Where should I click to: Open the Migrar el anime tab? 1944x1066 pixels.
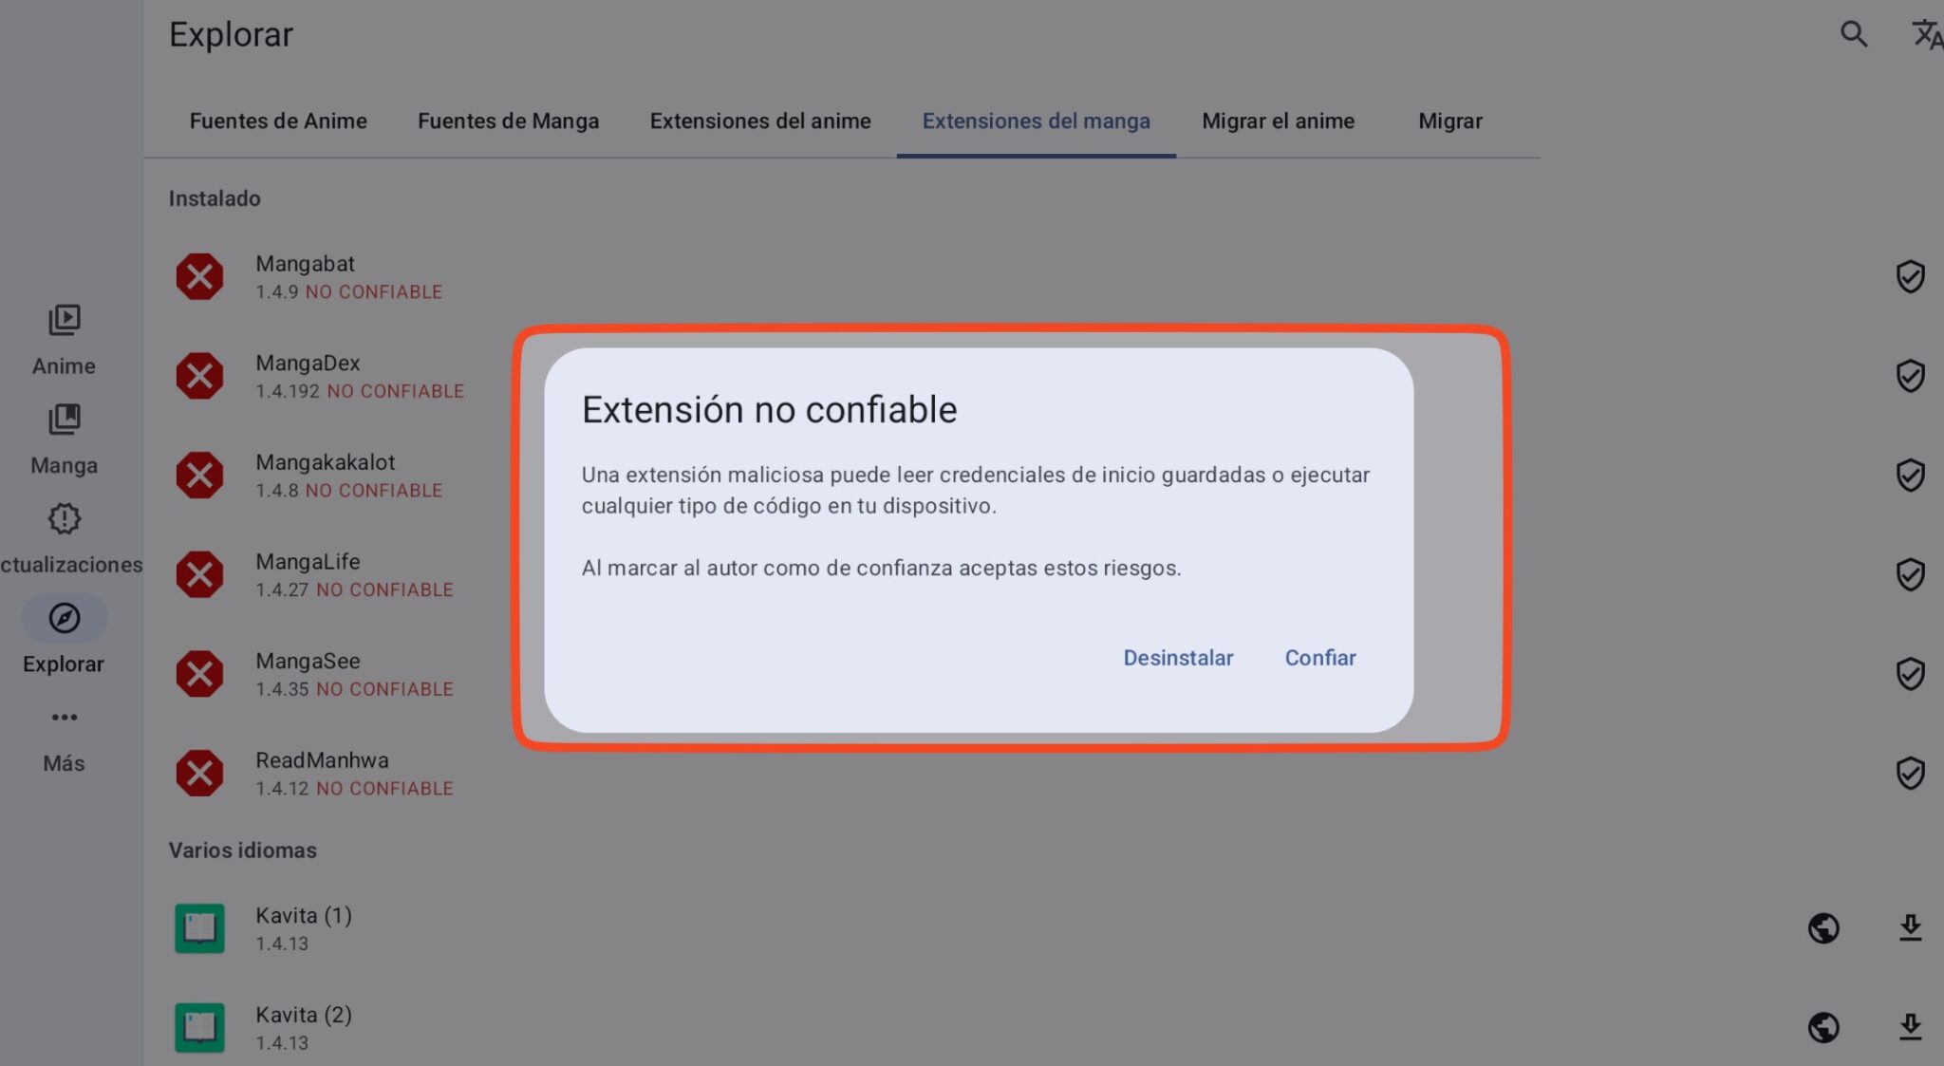pos(1278,122)
